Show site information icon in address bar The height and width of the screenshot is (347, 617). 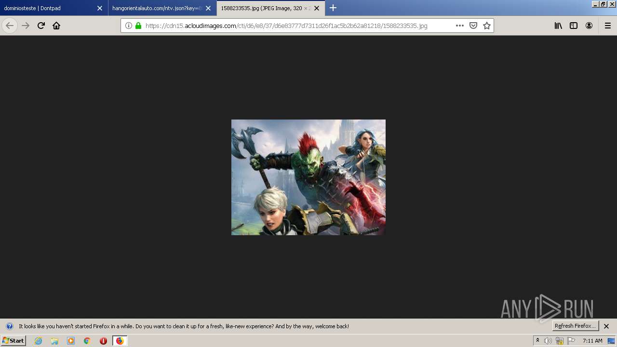(129, 26)
